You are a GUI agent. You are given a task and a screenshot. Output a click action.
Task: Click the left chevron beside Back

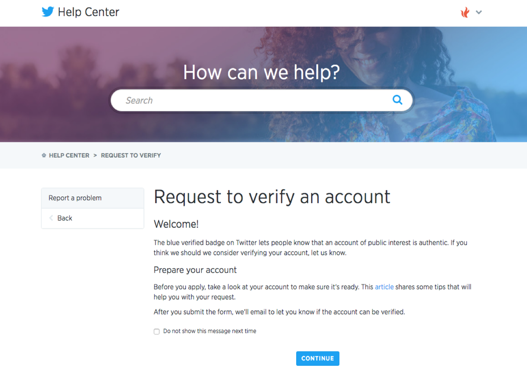point(51,218)
